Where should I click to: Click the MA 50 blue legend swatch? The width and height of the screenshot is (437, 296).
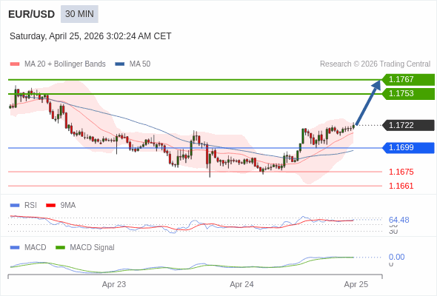pyautogui.click(x=120, y=64)
